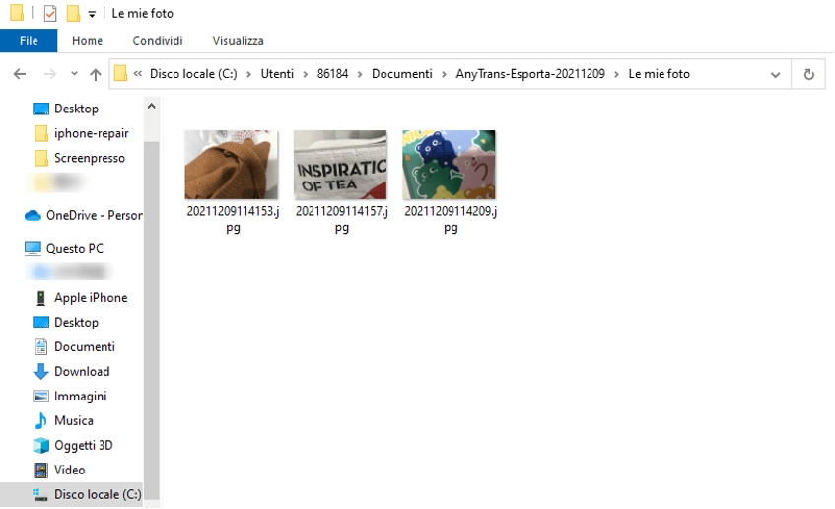The image size is (835, 509).
Task: Select Musica in the sidebar
Action: pyautogui.click(x=73, y=420)
